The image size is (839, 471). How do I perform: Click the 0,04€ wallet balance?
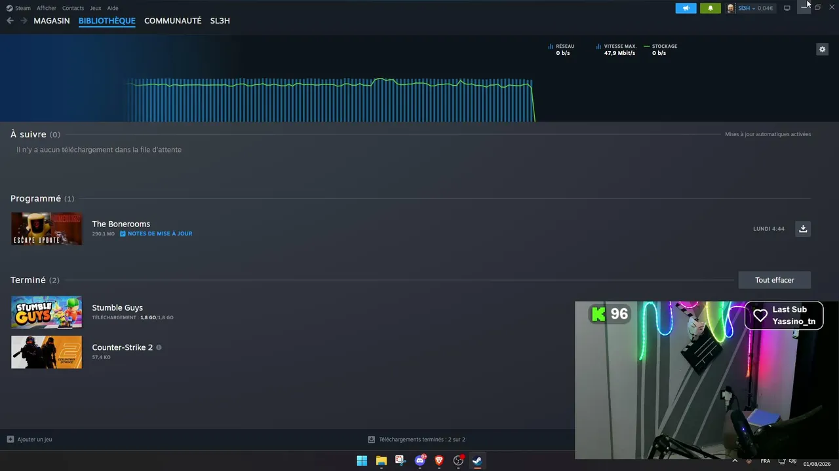click(765, 8)
